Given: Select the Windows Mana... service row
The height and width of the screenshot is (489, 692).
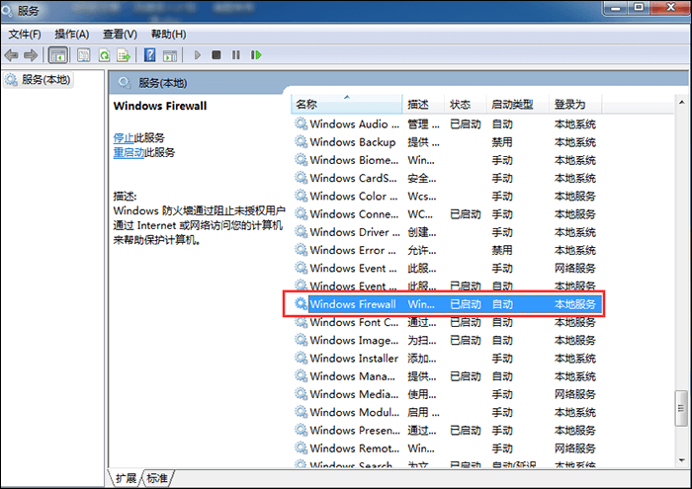Looking at the screenshot, I should pos(447,376).
